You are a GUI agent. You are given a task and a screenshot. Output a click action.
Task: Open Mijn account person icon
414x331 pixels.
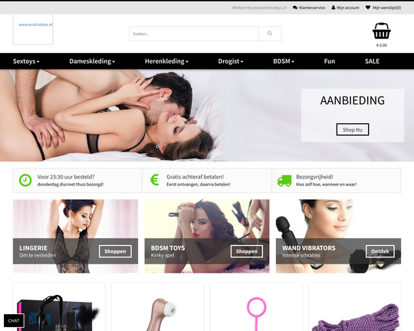(333, 8)
